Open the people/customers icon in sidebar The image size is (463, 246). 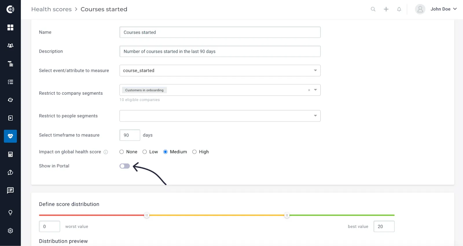[10, 45]
